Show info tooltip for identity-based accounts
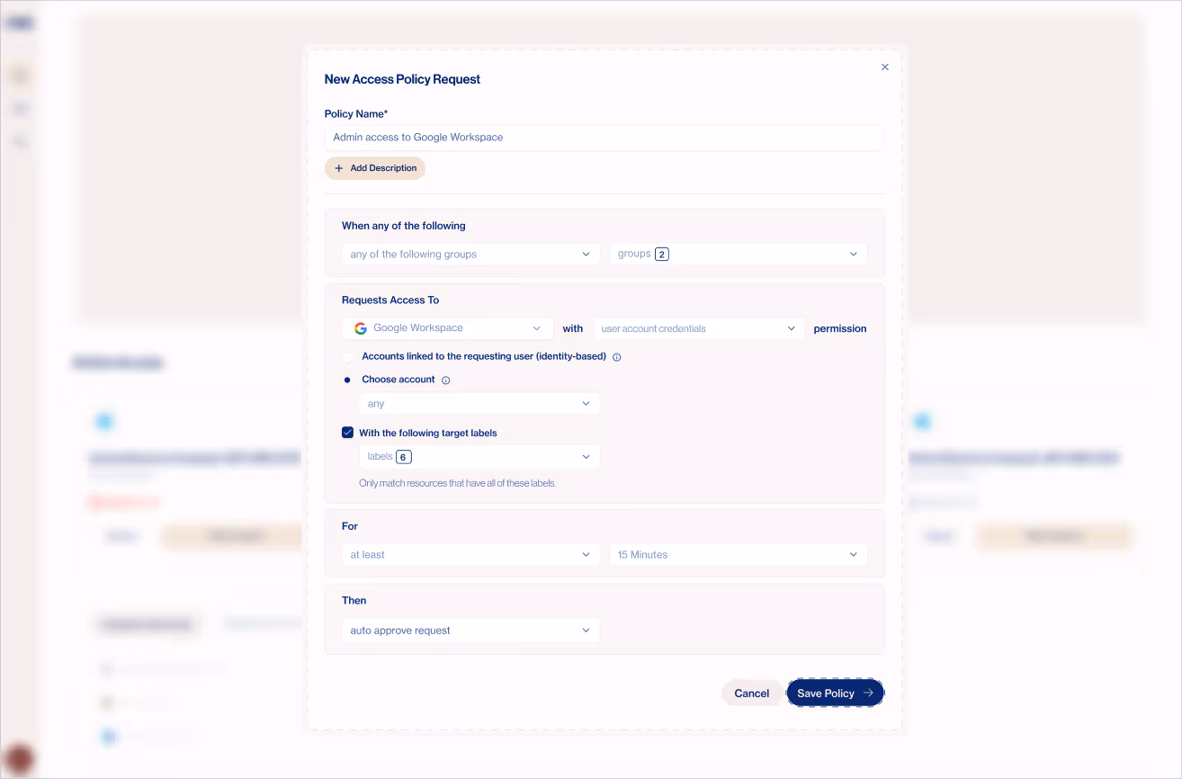Image resolution: width=1182 pixels, height=779 pixels. tap(617, 357)
